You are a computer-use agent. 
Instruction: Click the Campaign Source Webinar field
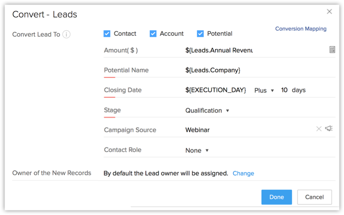198,130
